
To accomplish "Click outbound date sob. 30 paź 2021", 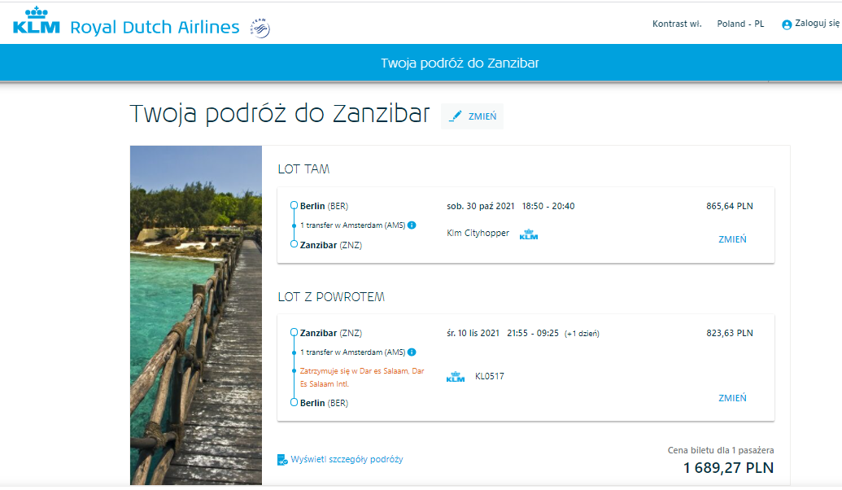I will tap(481, 206).
